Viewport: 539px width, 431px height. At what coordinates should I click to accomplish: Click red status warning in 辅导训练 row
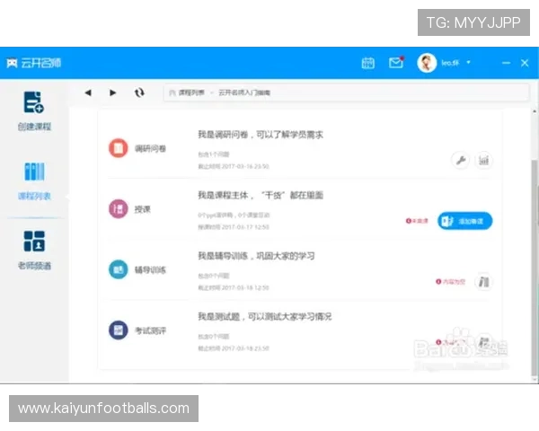(450, 281)
